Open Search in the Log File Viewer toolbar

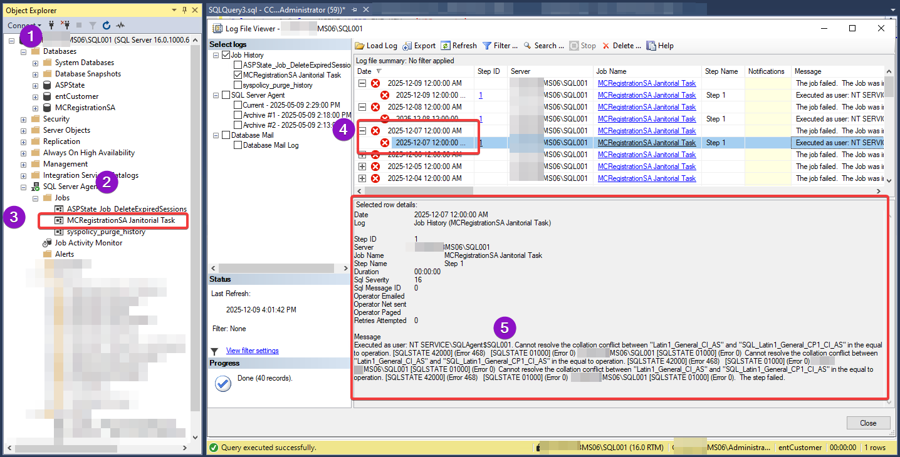[x=544, y=46]
